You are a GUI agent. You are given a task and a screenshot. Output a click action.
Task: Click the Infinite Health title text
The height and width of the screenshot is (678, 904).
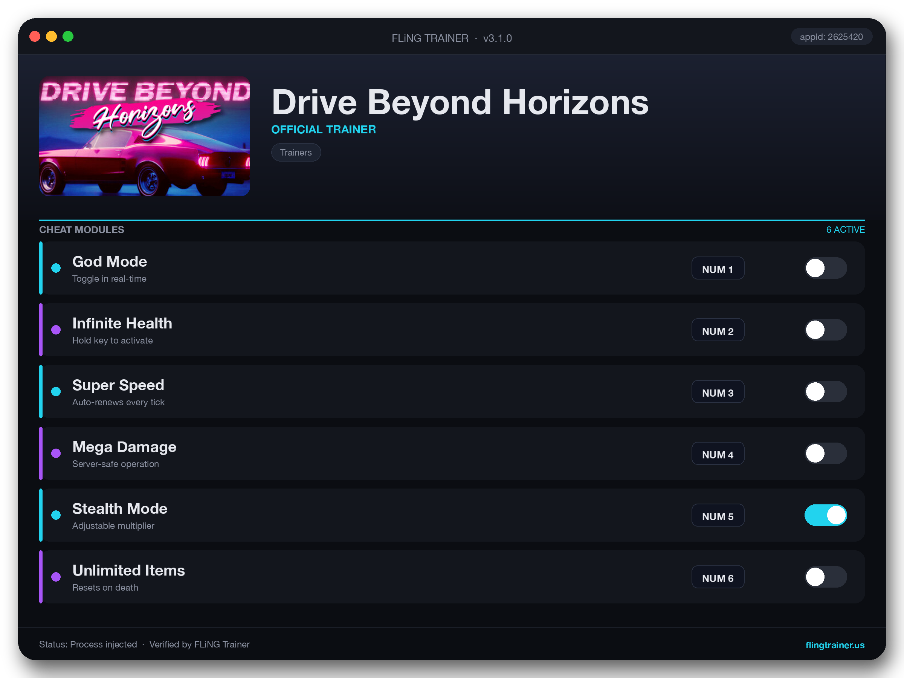click(x=122, y=323)
